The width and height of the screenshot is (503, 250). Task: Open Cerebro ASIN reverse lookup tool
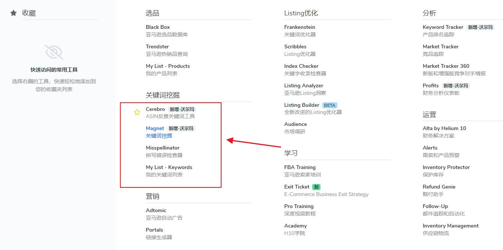point(155,109)
